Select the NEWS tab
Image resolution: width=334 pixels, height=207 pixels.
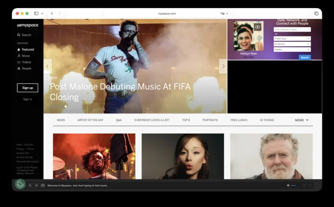click(x=61, y=120)
